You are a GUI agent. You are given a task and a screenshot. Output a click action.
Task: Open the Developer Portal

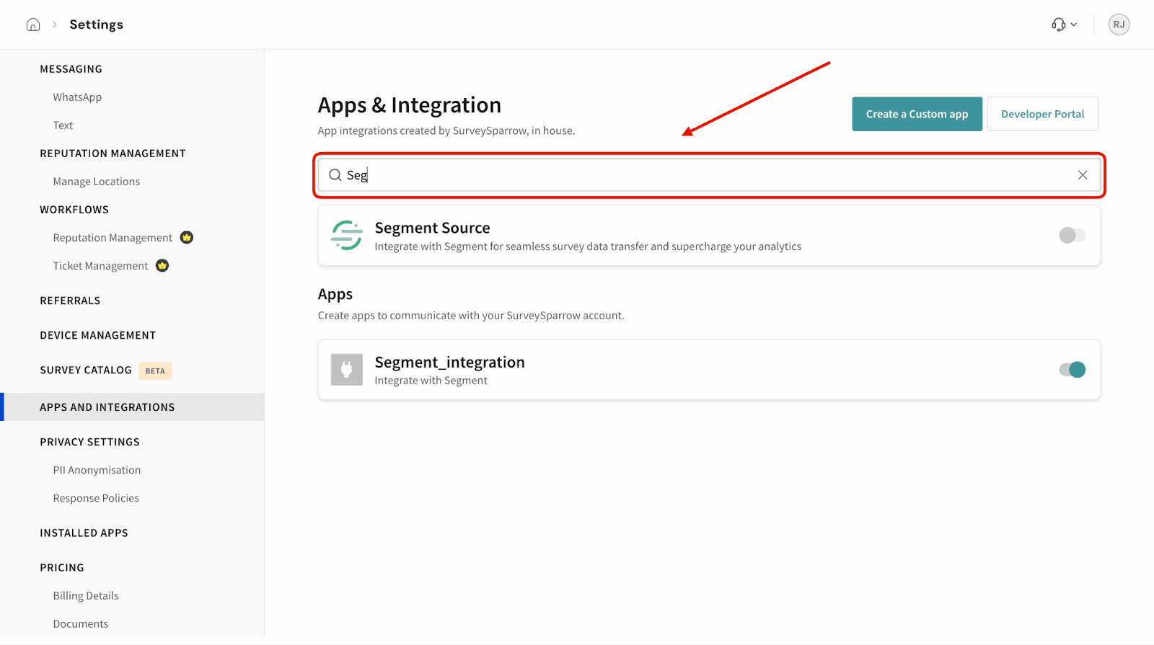(x=1042, y=114)
